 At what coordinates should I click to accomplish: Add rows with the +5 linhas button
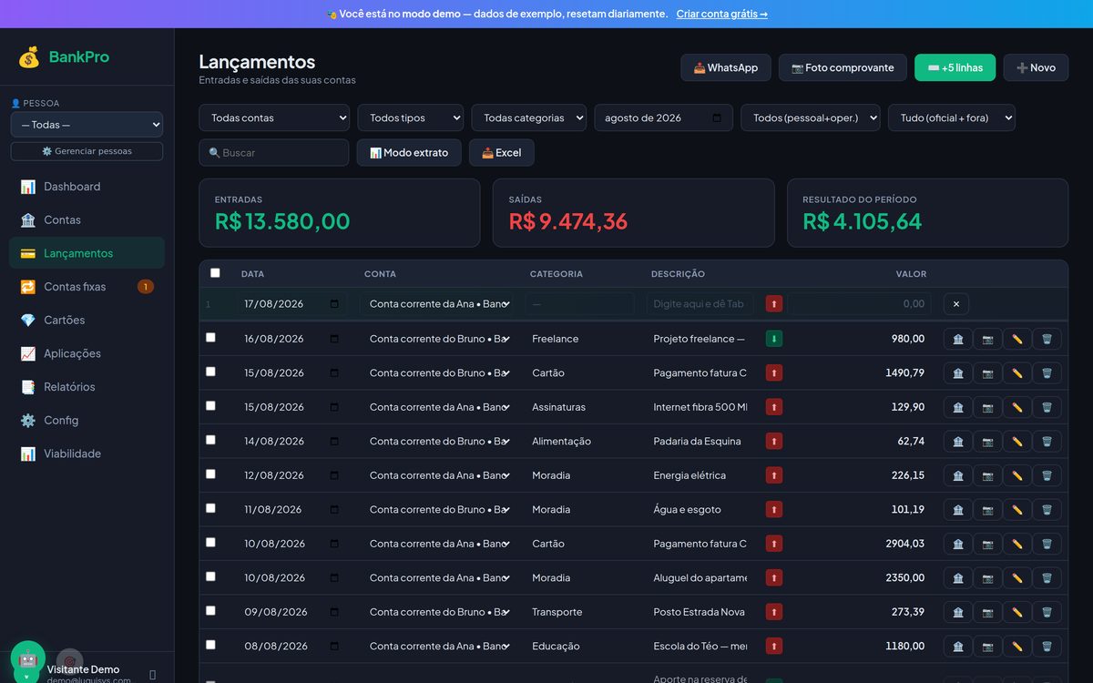[955, 67]
